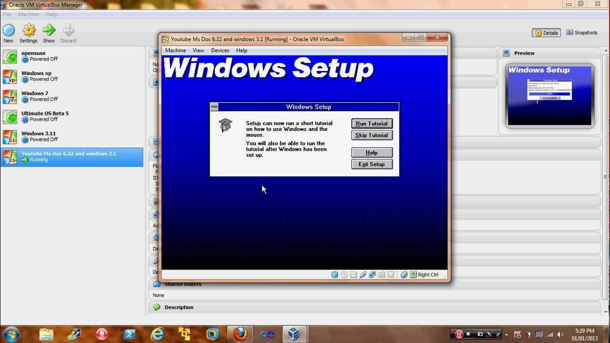Click the recorder camera snapshot icon
Image resolution: width=610 pixels, height=343 pixels.
pos(480,334)
